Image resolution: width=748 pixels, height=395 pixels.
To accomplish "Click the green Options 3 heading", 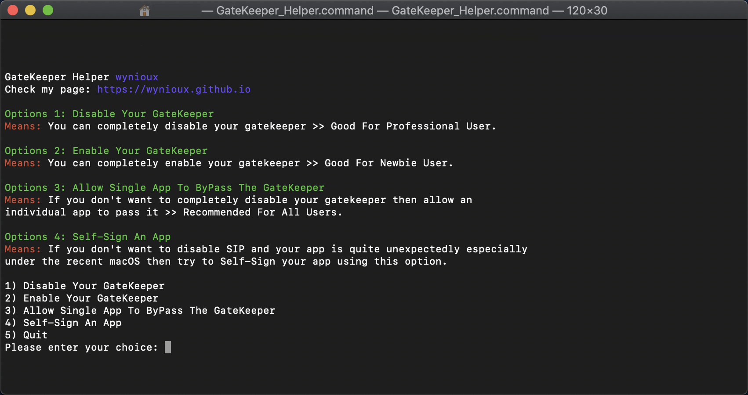I will coord(164,188).
